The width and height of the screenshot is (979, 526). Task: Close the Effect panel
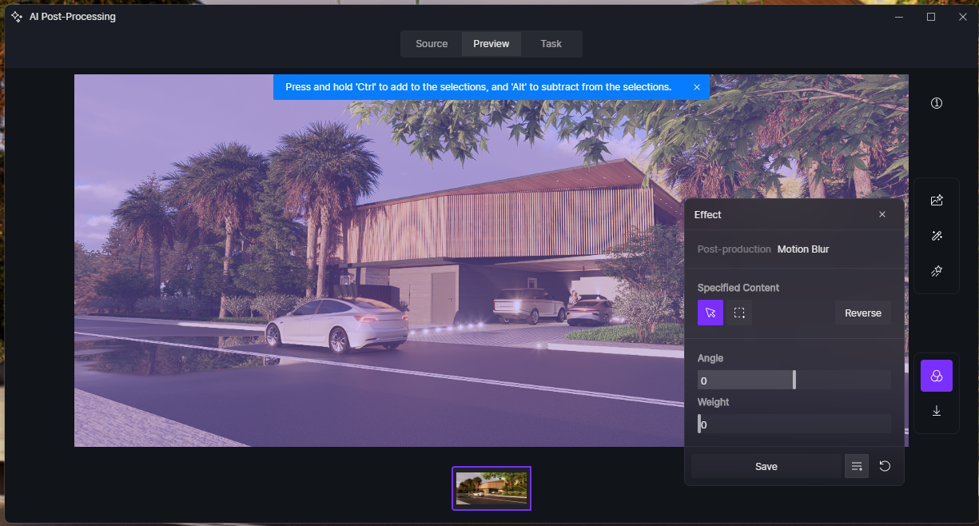882,214
